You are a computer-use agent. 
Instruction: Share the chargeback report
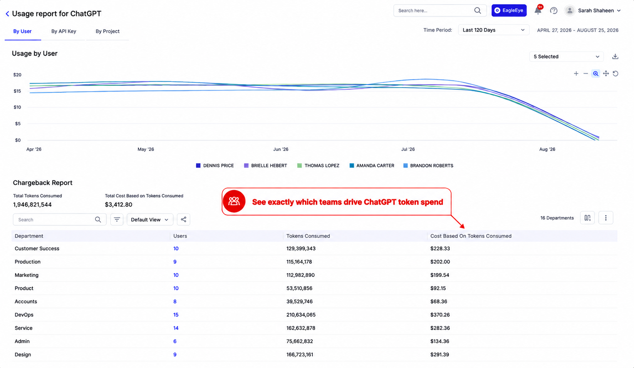184,219
